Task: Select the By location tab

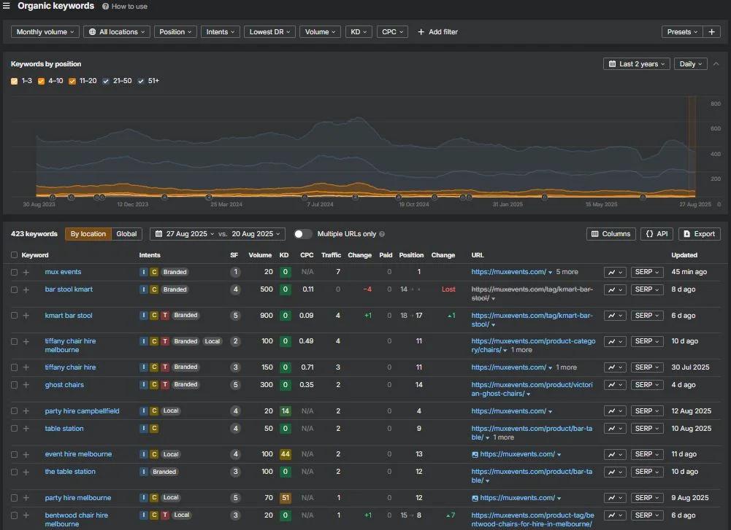Action: point(88,233)
